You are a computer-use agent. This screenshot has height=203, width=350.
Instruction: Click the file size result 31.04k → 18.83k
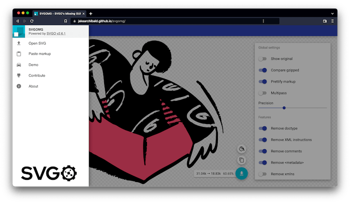click(x=208, y=173)
